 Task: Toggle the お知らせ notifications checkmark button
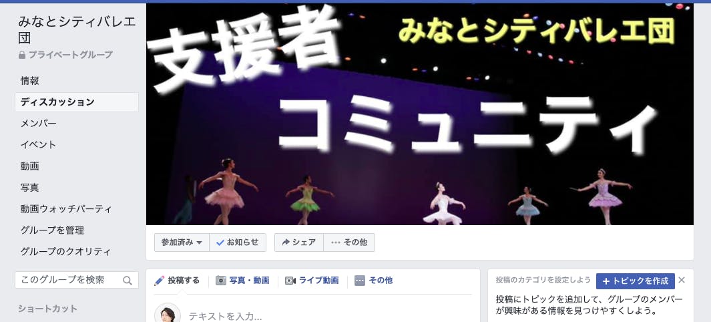pos(238,243)
